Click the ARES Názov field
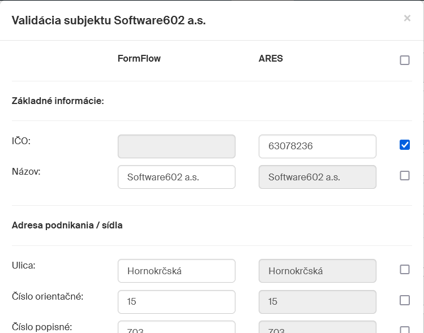Screen dimensions: 424x333 point(317,177)
